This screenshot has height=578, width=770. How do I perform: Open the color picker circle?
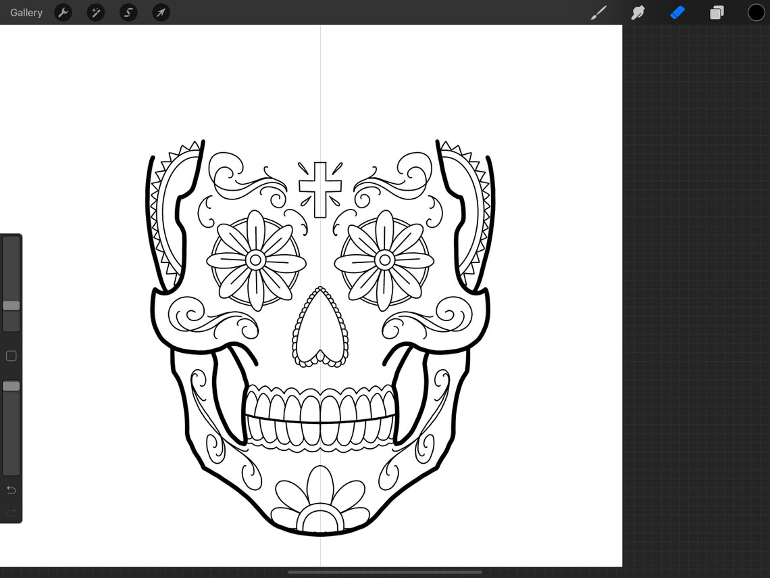coord(756,12)
